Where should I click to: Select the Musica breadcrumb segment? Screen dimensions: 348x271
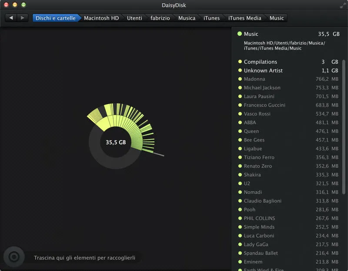(x=187, y=18)
